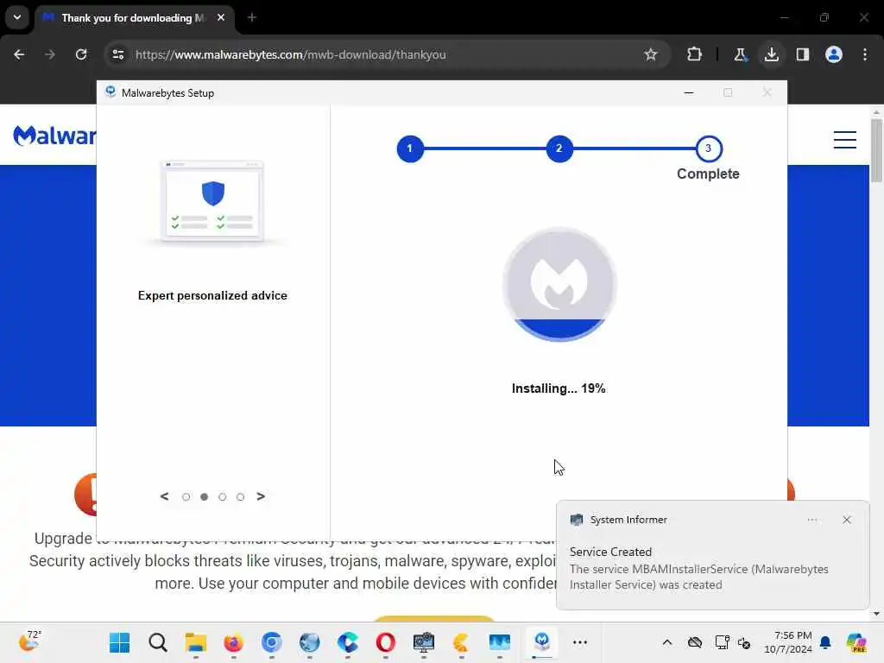
Task: Open the clock showing 7:56 PM
Action: pos(787,642)
